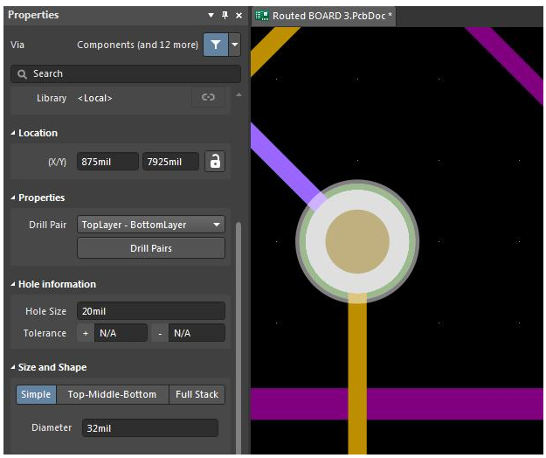Toggle the X/Y location lock icon
This screenshot has height=458, width=546.
pos(215,162)
